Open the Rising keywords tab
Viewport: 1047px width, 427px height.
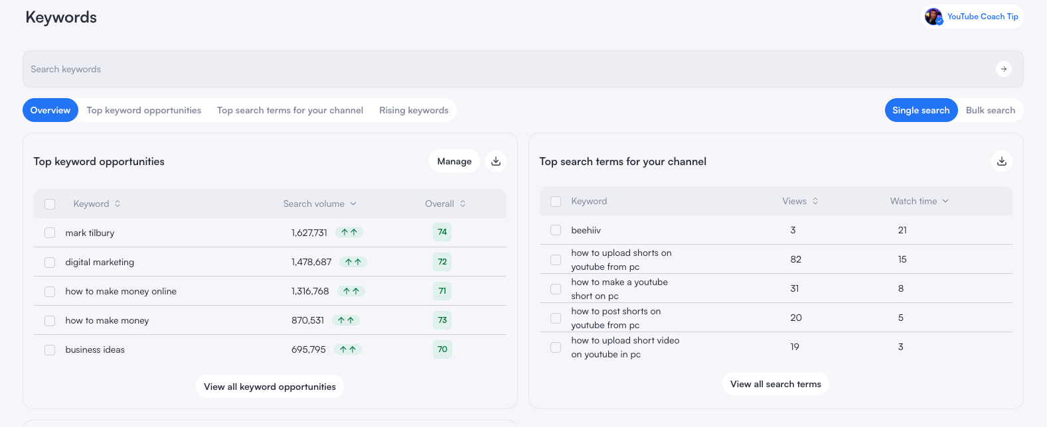coord(414,110)
